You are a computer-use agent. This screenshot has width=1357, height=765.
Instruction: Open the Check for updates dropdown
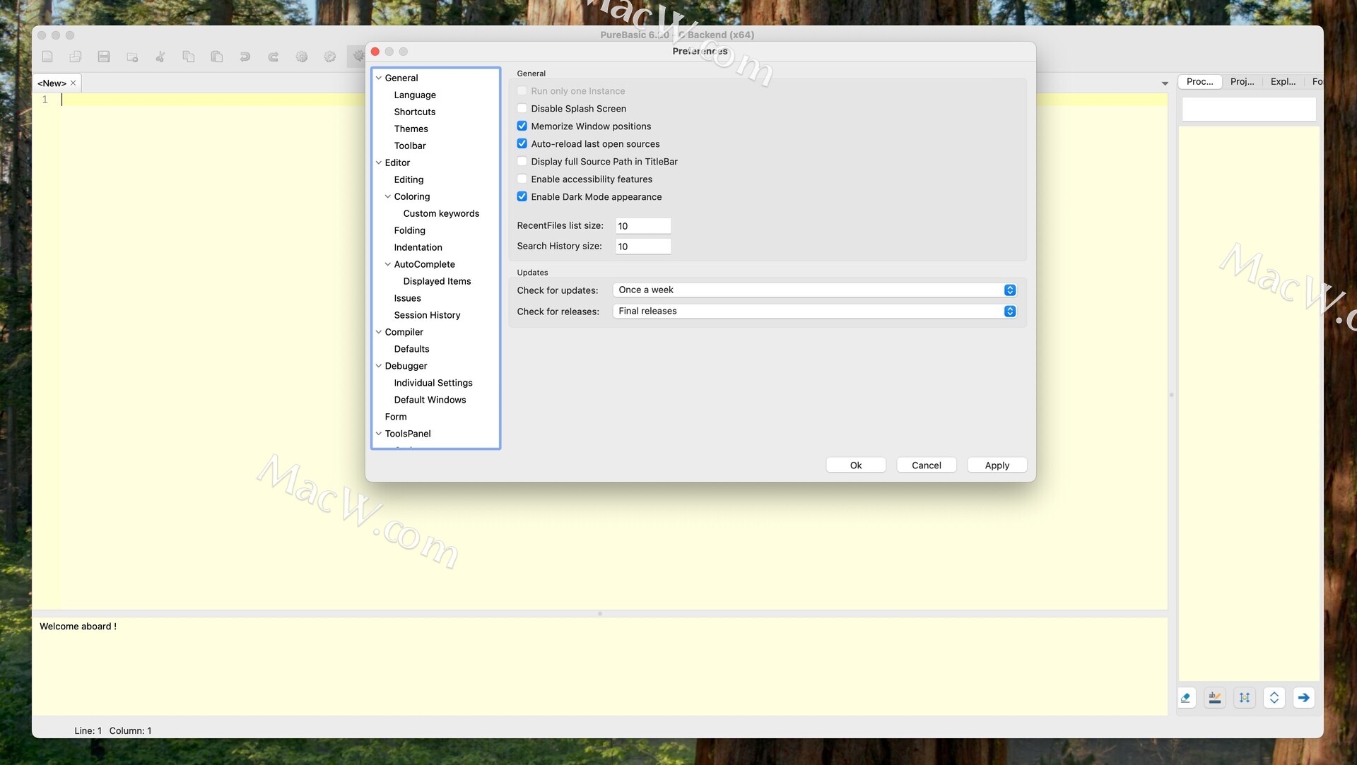click(814, 290)
